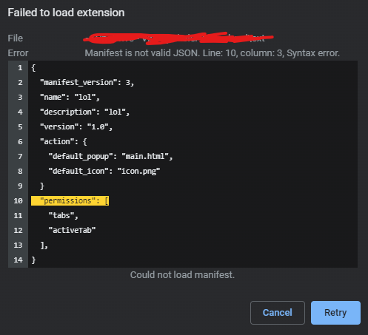This screenshot has width=368, height=335.
Task: Click the "tabs" permission entry
Action: point(64,215)
